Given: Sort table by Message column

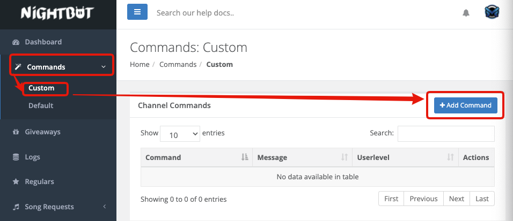Looking at the screenshot, I should point(302,157).
